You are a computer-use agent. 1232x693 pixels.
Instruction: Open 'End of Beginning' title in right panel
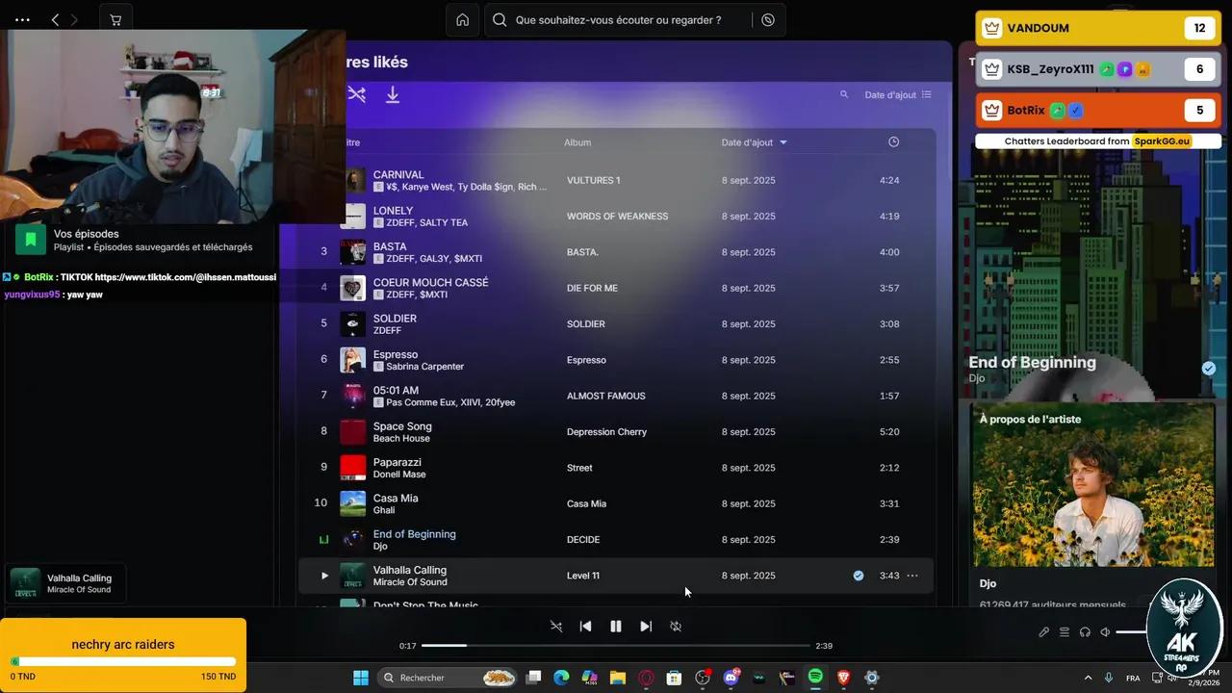[1032, 363]
